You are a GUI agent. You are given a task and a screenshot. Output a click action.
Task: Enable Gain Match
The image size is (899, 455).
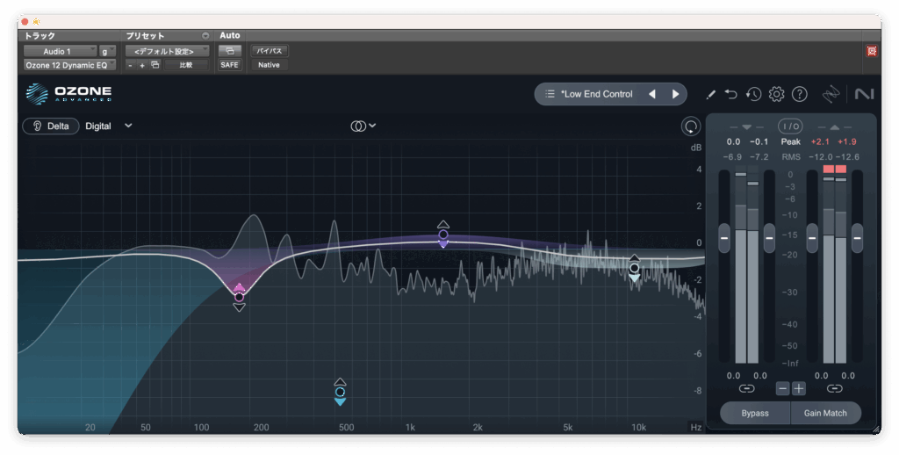point(825,413)
